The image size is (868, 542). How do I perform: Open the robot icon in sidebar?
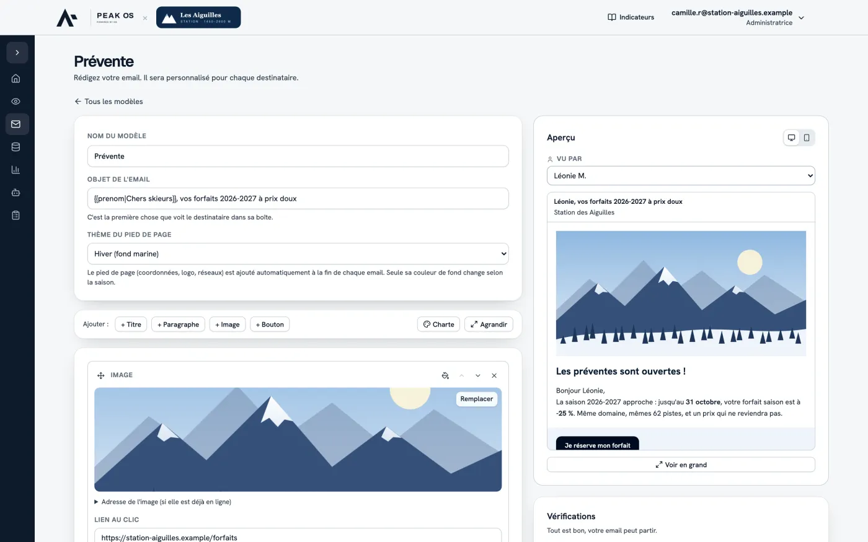[x=16, y=193]
